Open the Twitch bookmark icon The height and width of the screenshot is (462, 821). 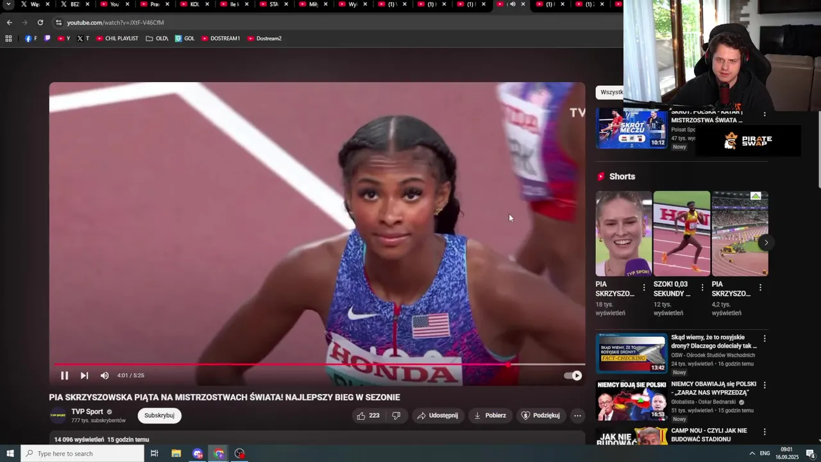pyautogui.click(x=47, y=38)
